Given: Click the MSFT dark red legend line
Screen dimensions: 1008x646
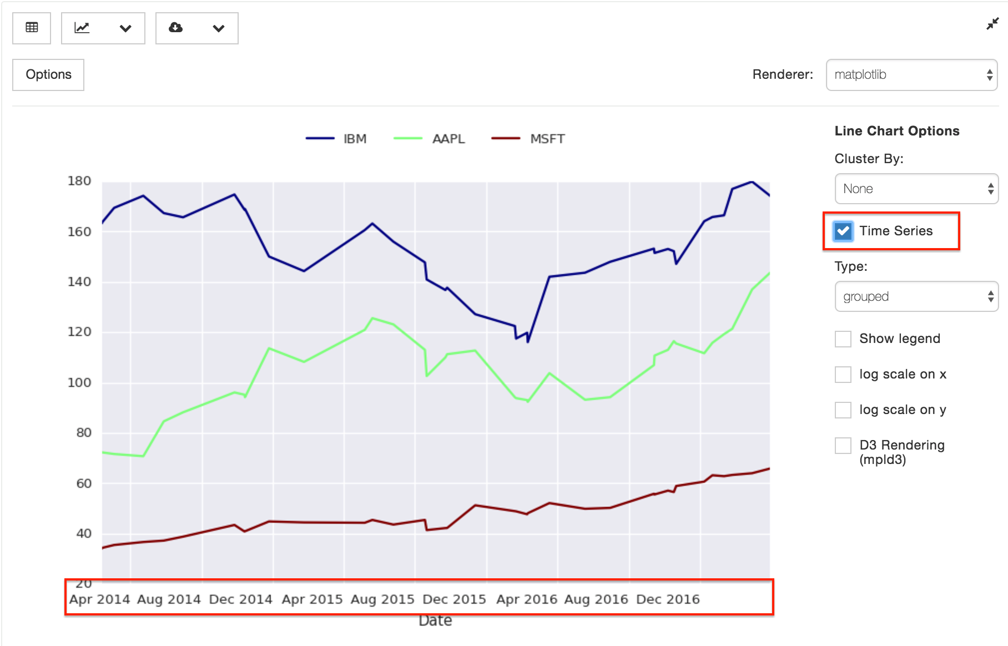Looking at the screenshot, I should [x=506, y=138].
